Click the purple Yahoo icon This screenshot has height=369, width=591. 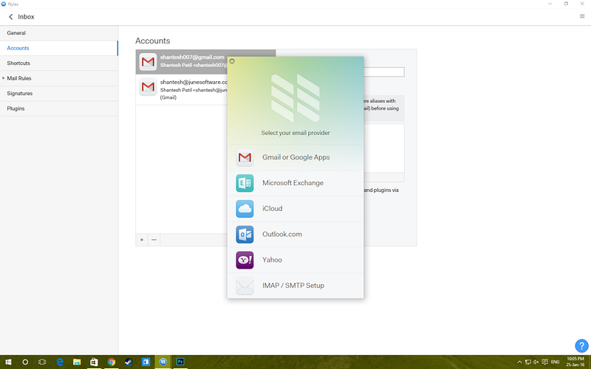click(x=245, y=260)
